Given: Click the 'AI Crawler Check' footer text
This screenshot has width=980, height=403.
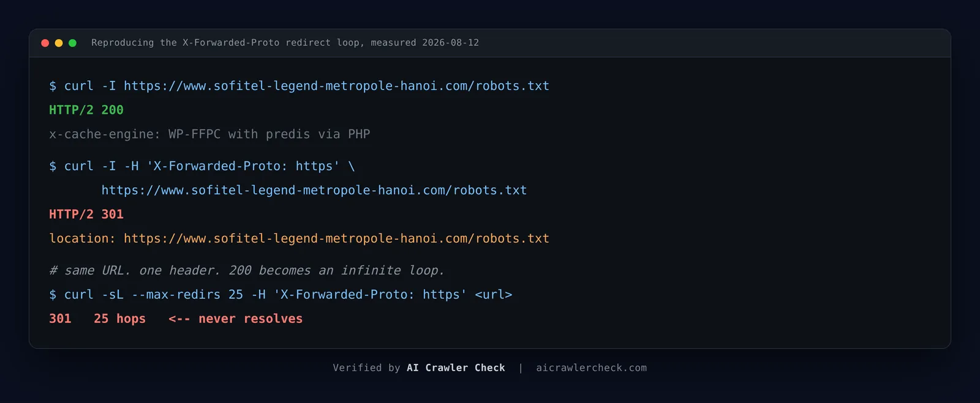Looking at the screenshot, I should pos(456,368).
